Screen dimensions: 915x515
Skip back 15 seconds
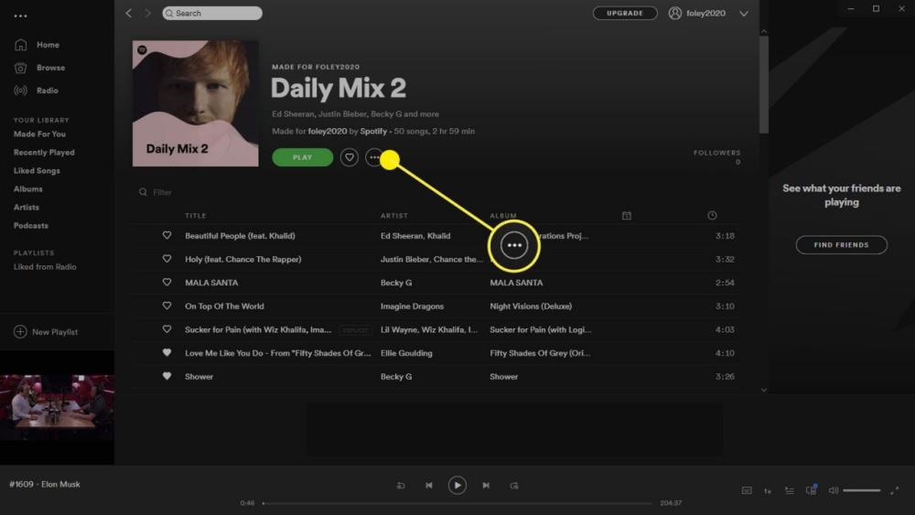(401, 485)
